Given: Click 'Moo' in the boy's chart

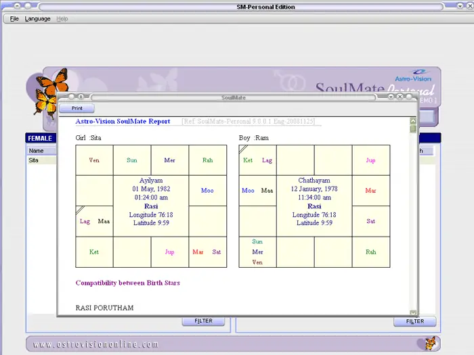Looking at the screenshot, I should click(x=249, y=191).
